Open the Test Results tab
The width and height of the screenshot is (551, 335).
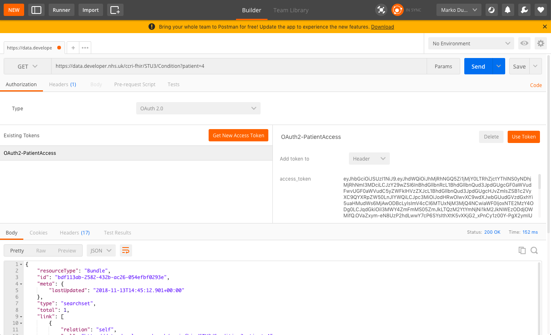pyautogui.click(x=117, y=232)
